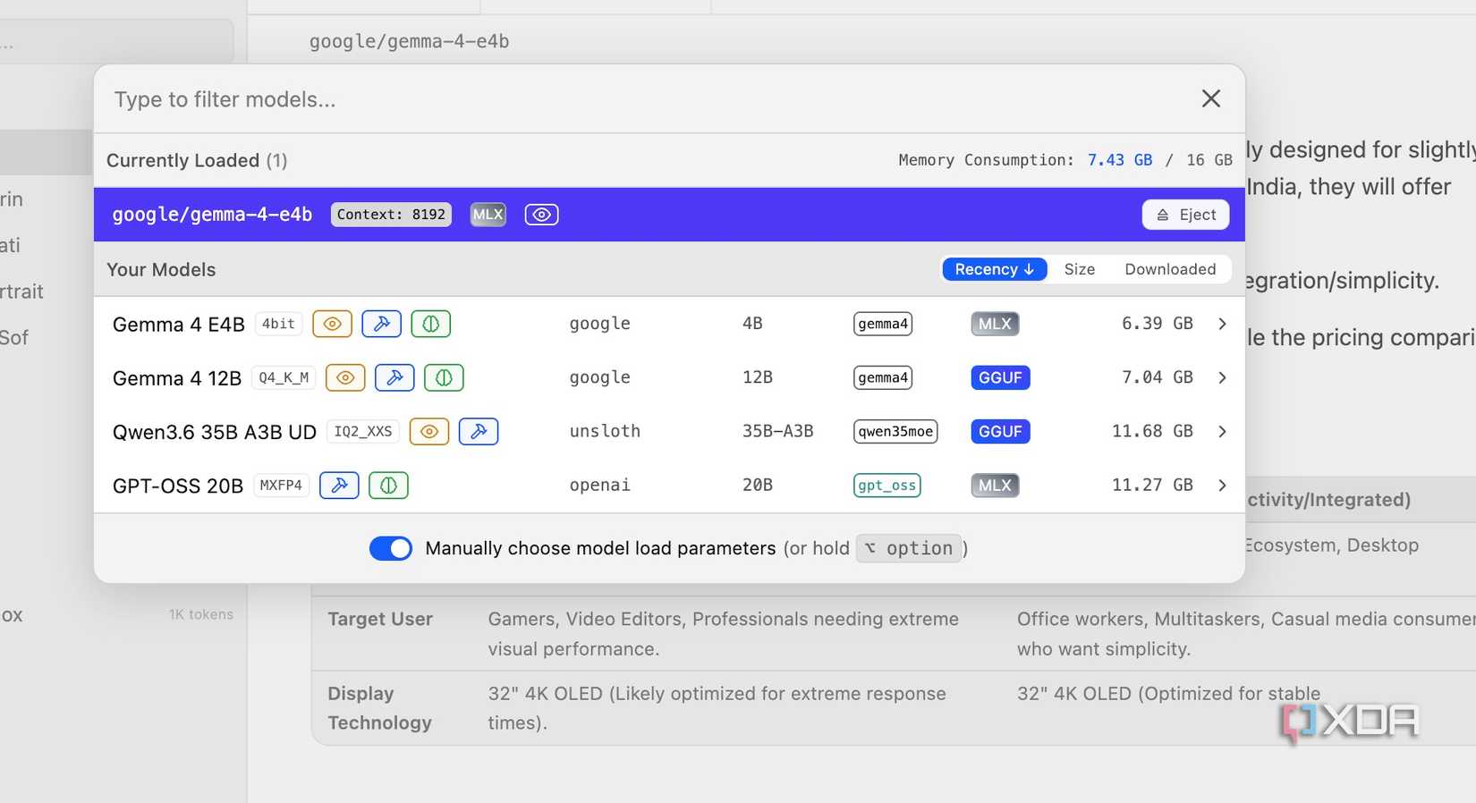Image resolution: width=1476 pixels, height=803 pixels.
Task: Click the MXFP4 quantization badge
Action: pos(281,485)
